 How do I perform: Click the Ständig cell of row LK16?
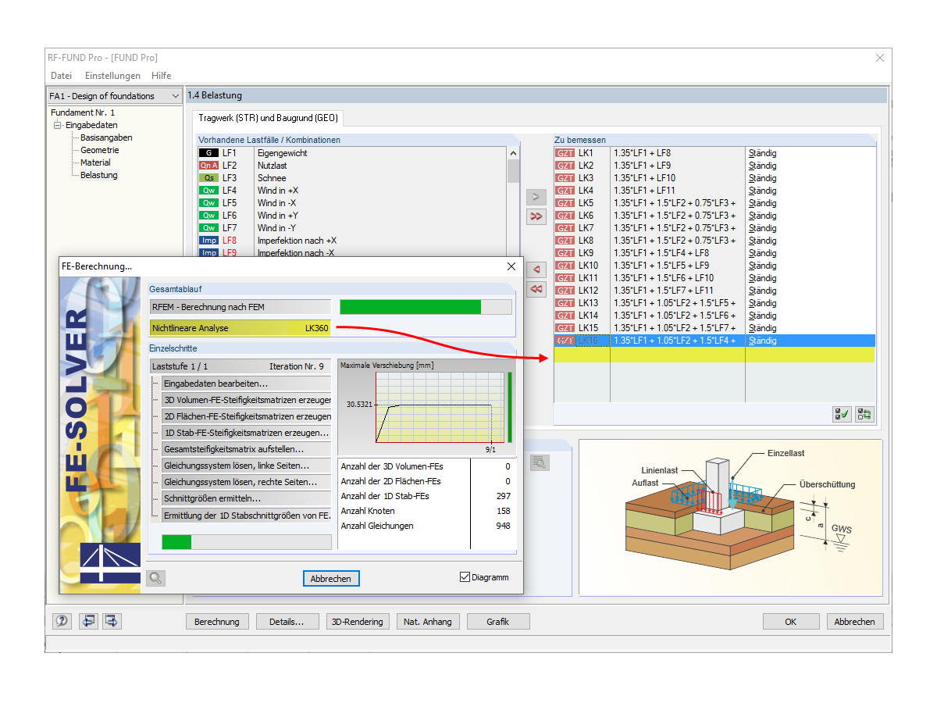(x=810, y=341)
